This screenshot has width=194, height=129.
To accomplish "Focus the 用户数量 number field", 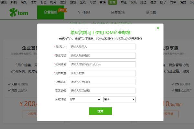I will (x=102, y=73).
